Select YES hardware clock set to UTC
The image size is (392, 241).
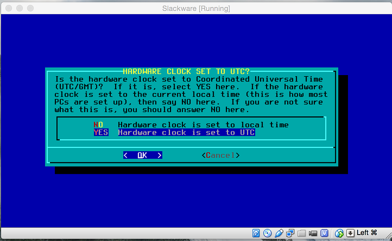[x=174, y=132]
